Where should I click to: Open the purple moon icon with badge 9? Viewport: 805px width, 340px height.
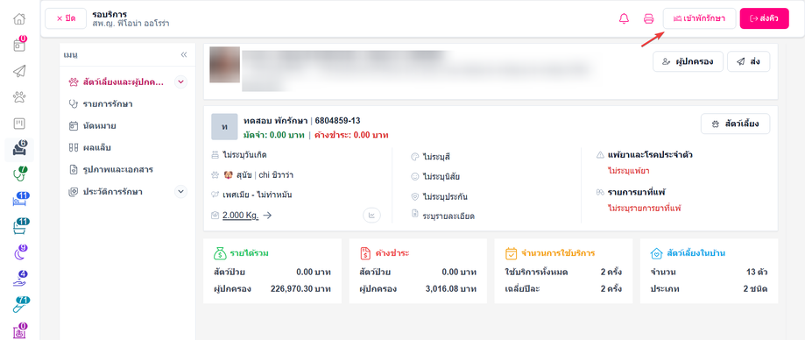(19, 252)
